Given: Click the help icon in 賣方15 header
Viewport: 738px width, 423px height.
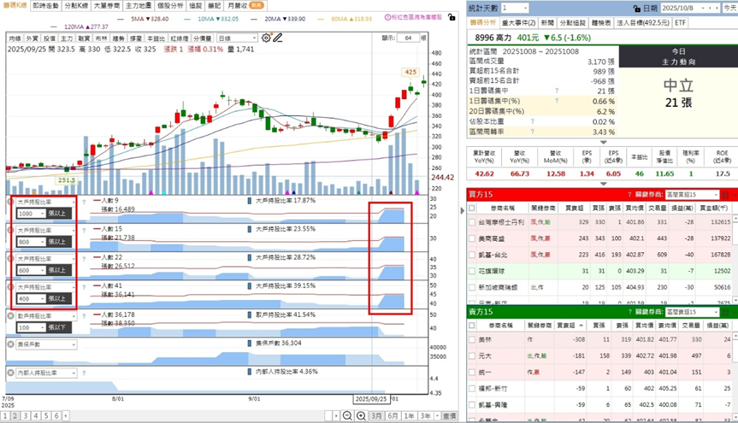Looking at the screenshot, I should (x=629, y=312).
